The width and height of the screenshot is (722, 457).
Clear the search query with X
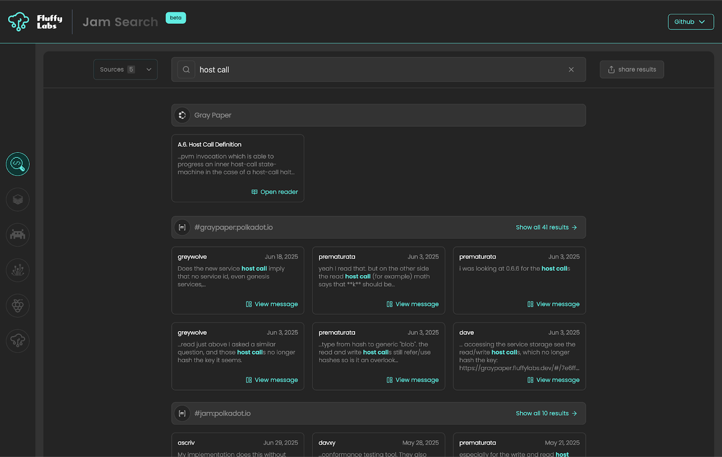[x=571, y=69]
